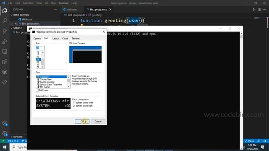The image size is (269, 151).
Task: Click the ESLint status bar item
Action: click(x=250, y=141)
